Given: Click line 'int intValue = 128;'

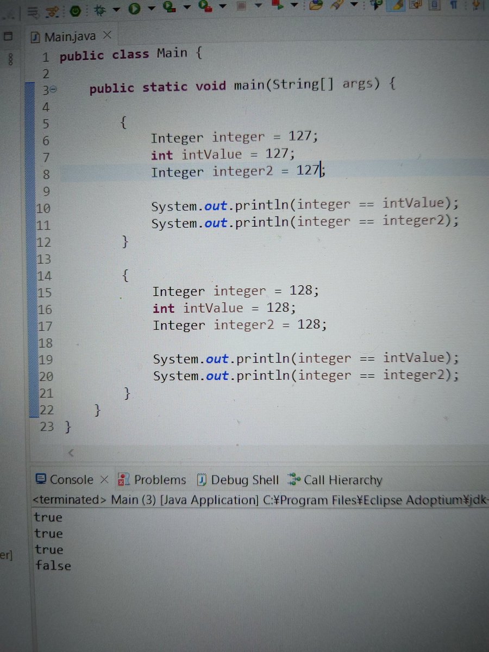Looking at the screenshot, I should coord(224,308).
